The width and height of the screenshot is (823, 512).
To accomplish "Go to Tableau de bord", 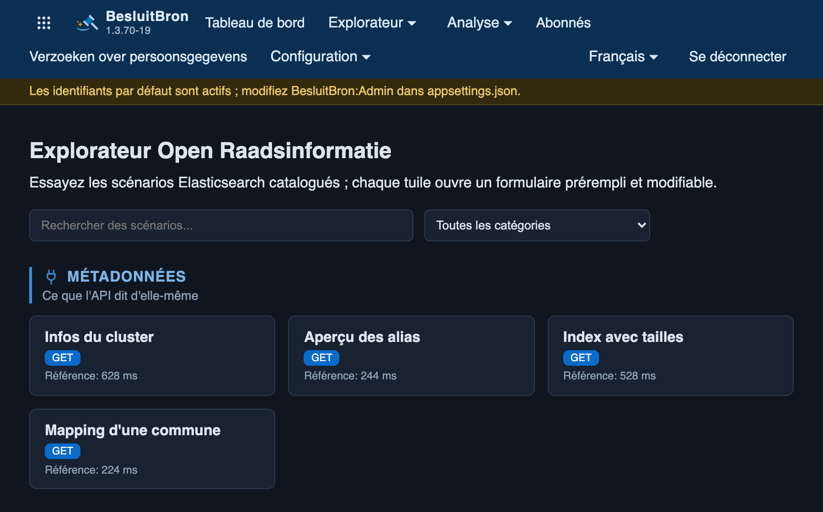I will click(x=255, y=23).
